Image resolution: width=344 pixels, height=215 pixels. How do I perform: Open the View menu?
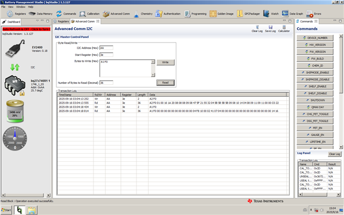(x=11, y=7)
